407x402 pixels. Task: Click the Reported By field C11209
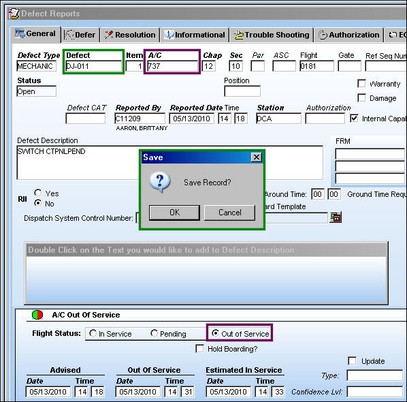coord(140,119)
